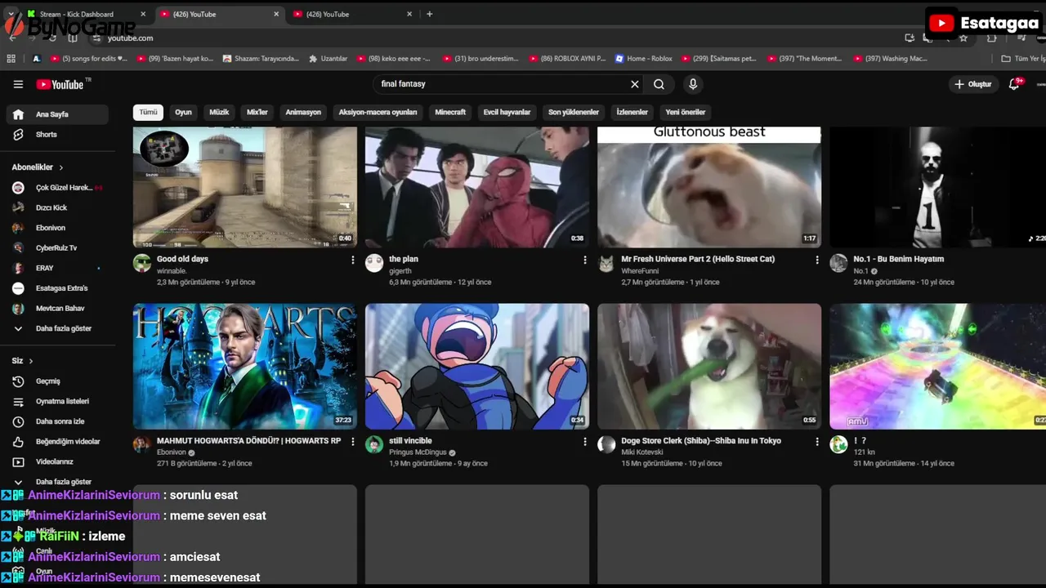Click the WhereFunni channel avatar

[x=606, y=263]
